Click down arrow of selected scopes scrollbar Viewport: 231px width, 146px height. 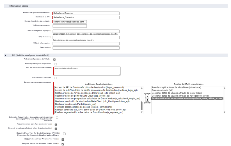[224, 112]
